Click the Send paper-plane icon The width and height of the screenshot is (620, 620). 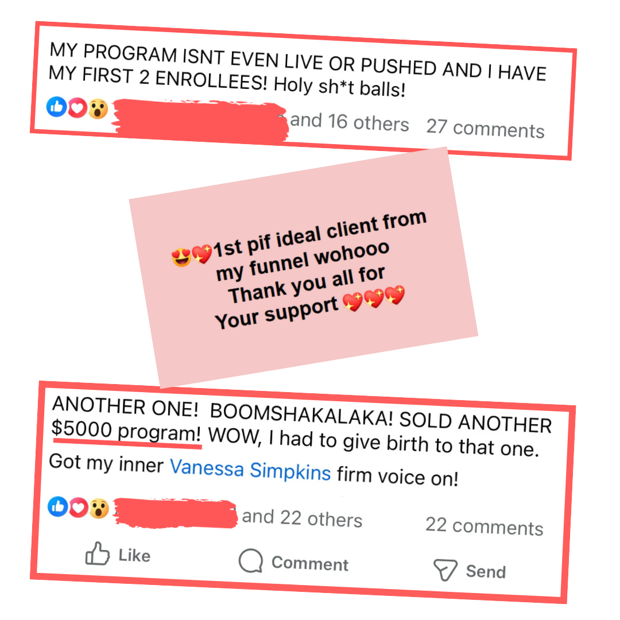click(445, 570)
